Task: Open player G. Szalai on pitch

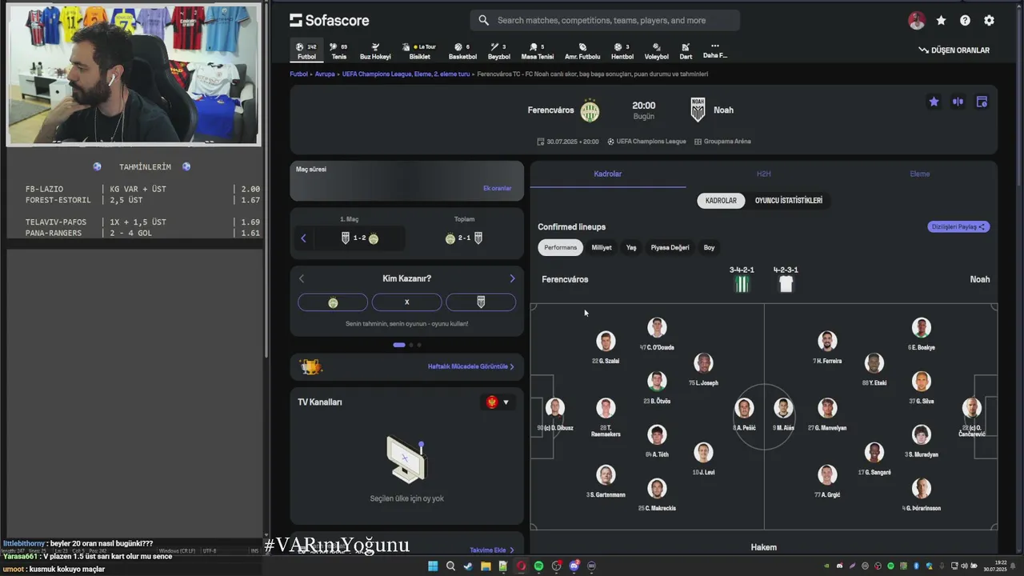Action: [x=606, y=346]
